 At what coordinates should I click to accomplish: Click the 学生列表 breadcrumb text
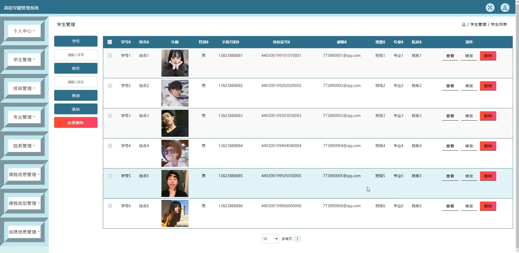(499, 24)
